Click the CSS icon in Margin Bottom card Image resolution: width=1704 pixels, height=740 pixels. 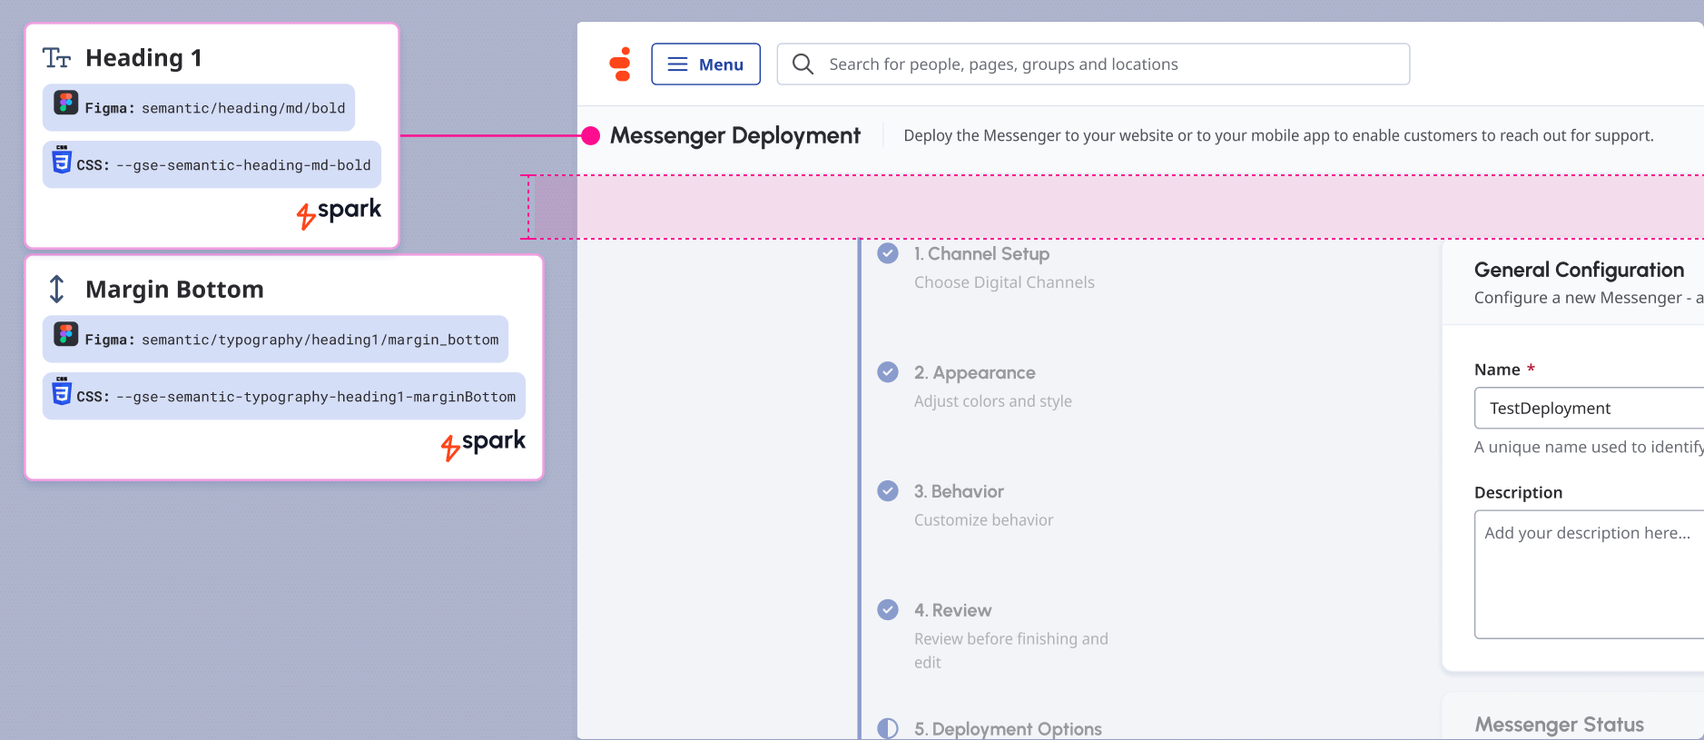tap(62, 390)
